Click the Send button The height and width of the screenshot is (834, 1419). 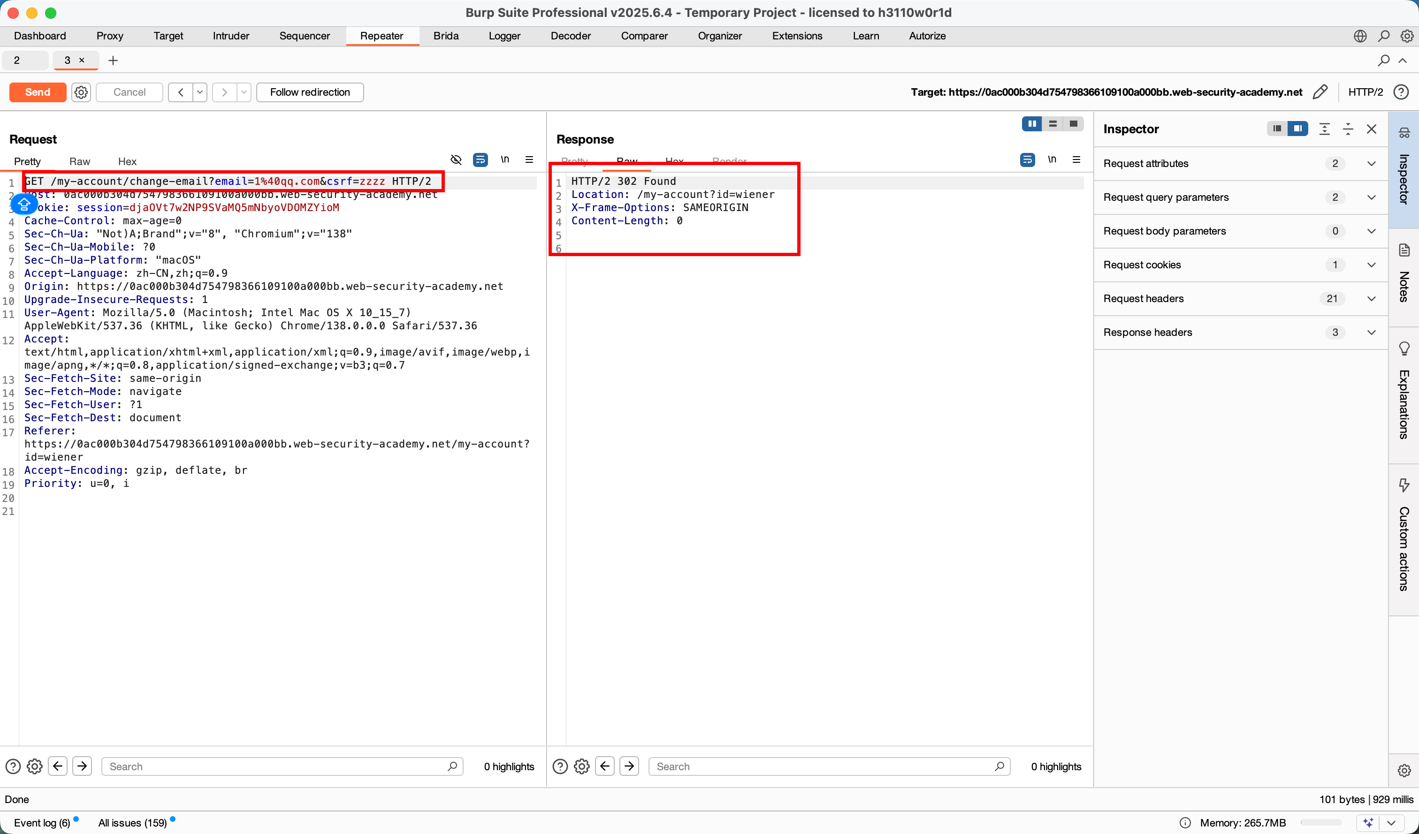click(38, 92)
